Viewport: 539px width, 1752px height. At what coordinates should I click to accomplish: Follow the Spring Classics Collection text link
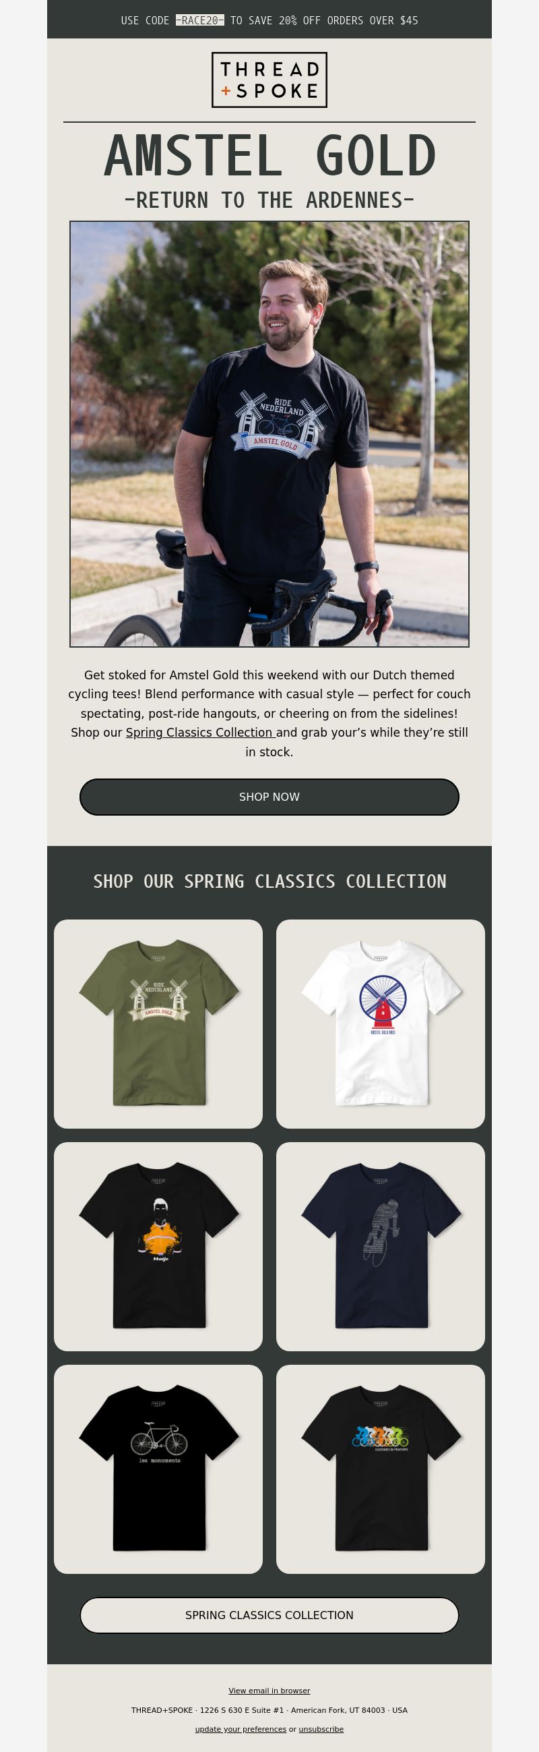click(x=201, y=733)
